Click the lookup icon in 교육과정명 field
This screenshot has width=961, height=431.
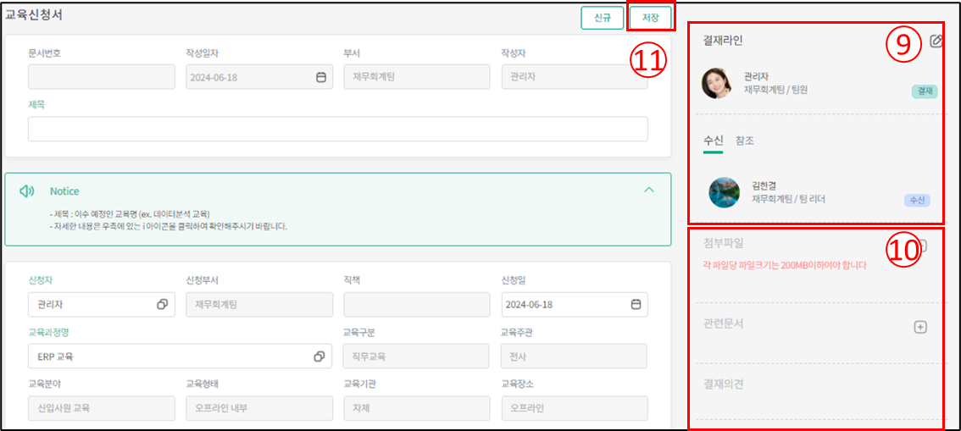(x=319, y=356)
